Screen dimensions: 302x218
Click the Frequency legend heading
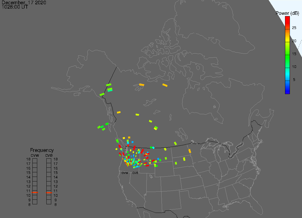(42, 150)
